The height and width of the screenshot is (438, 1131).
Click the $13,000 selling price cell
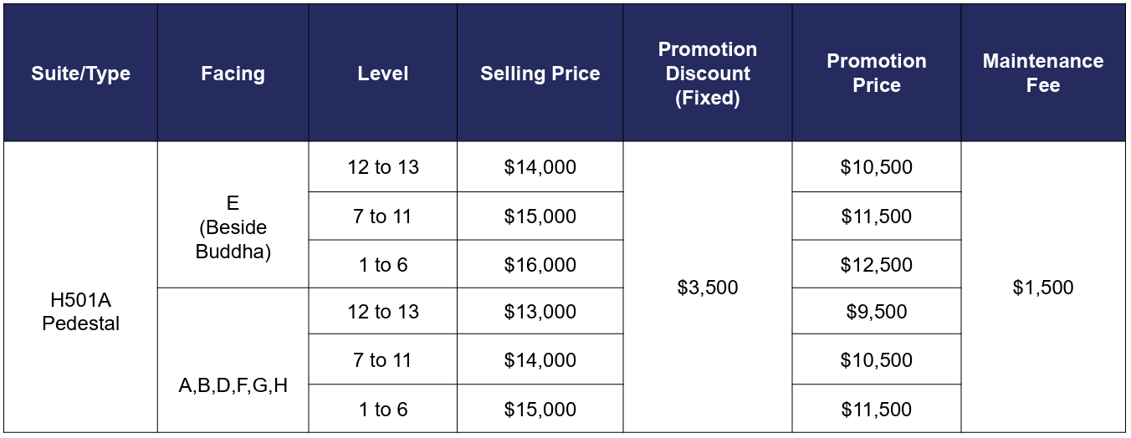pos(540,311)
